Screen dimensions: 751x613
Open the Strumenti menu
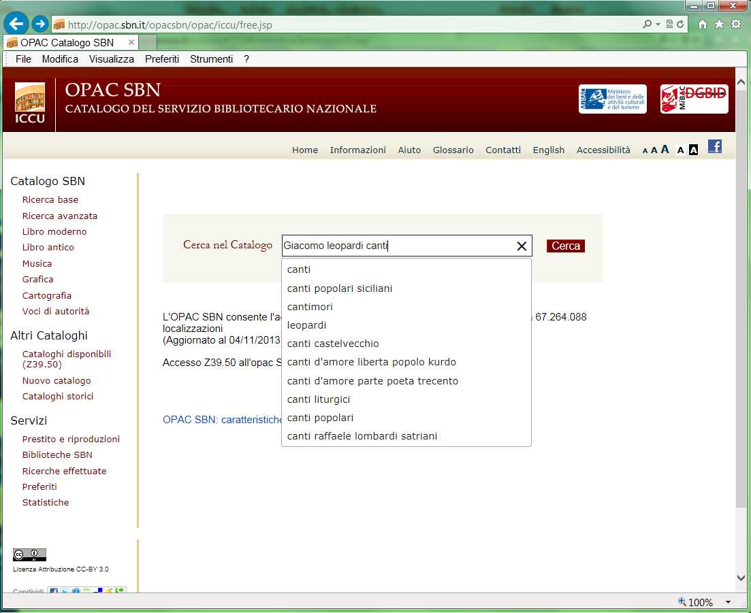[x=211, y=59]
